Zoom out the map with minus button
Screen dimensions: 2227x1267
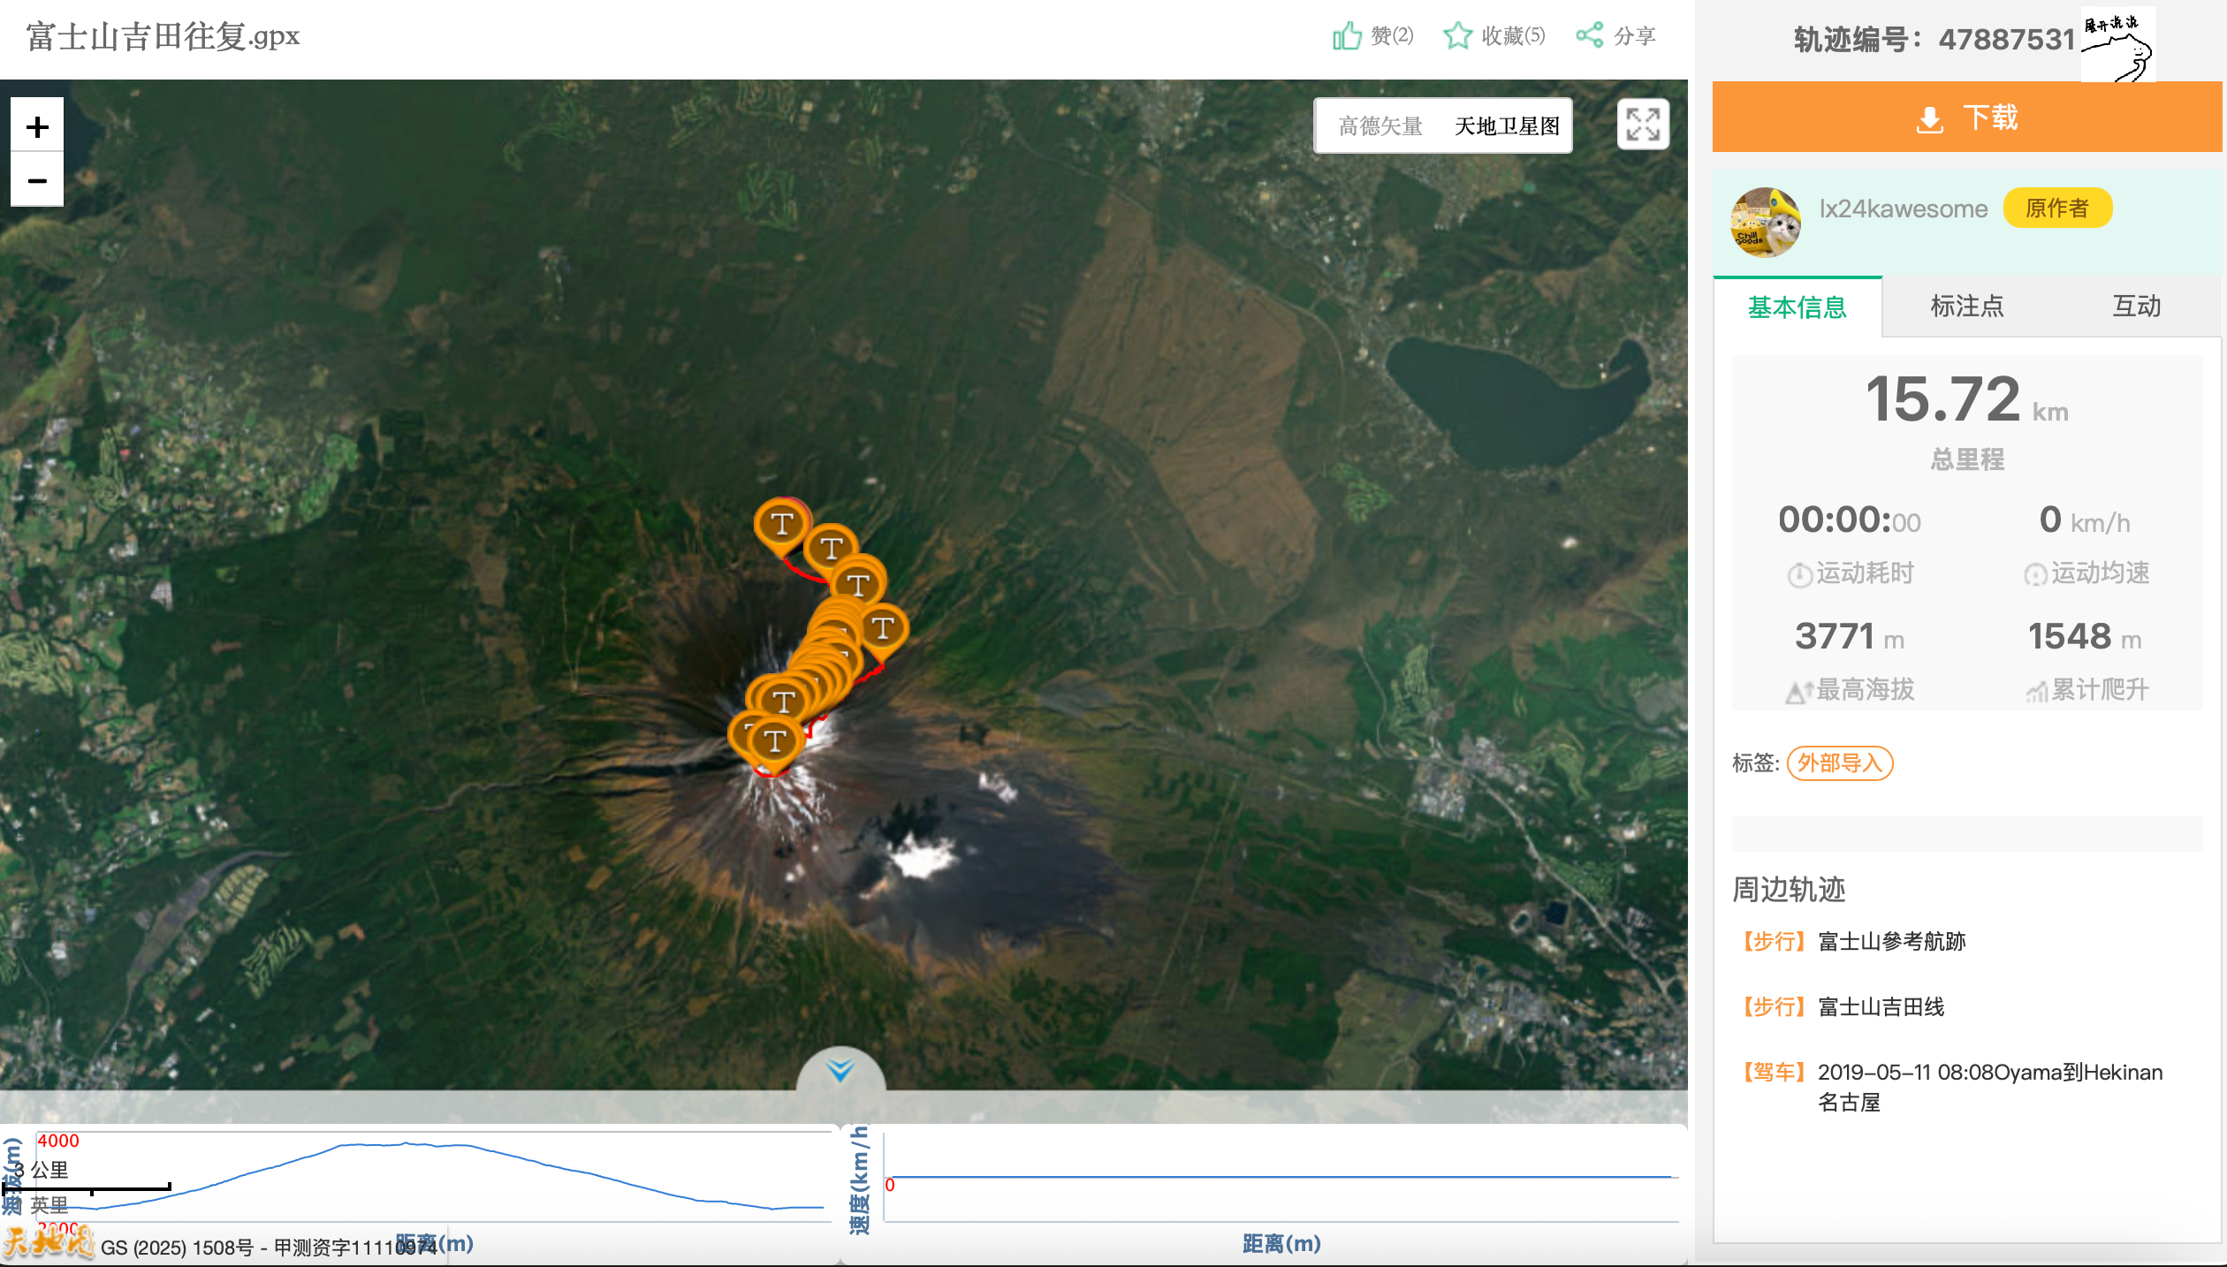tap(37, 181)
